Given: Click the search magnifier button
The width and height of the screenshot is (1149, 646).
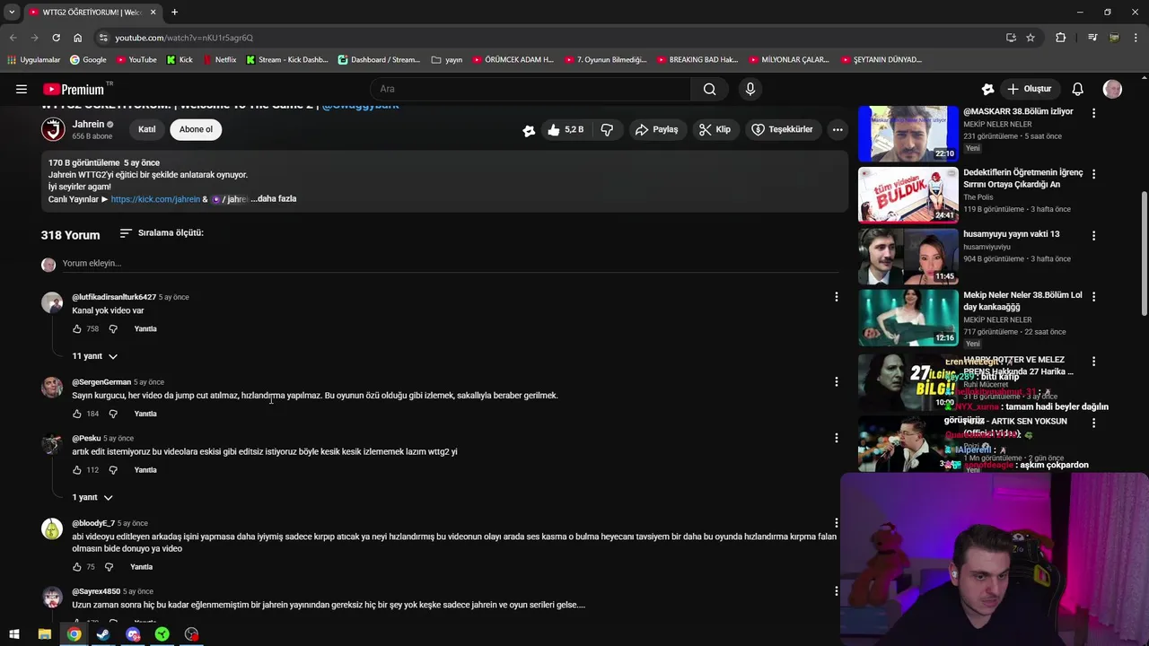Looking at the screenshot, I should [x=710, y=89].
